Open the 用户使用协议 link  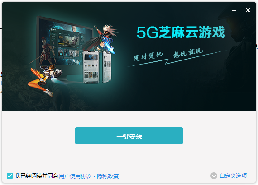(x=75, y=176)
